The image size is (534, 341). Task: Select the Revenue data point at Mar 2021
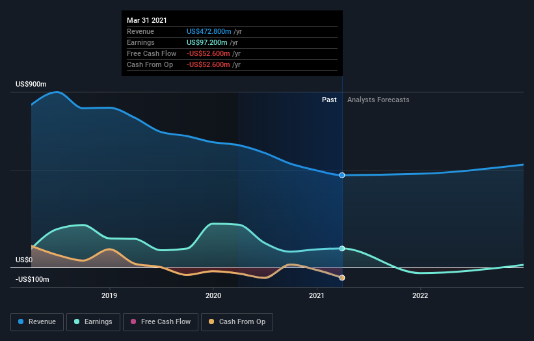coord(342,175)
